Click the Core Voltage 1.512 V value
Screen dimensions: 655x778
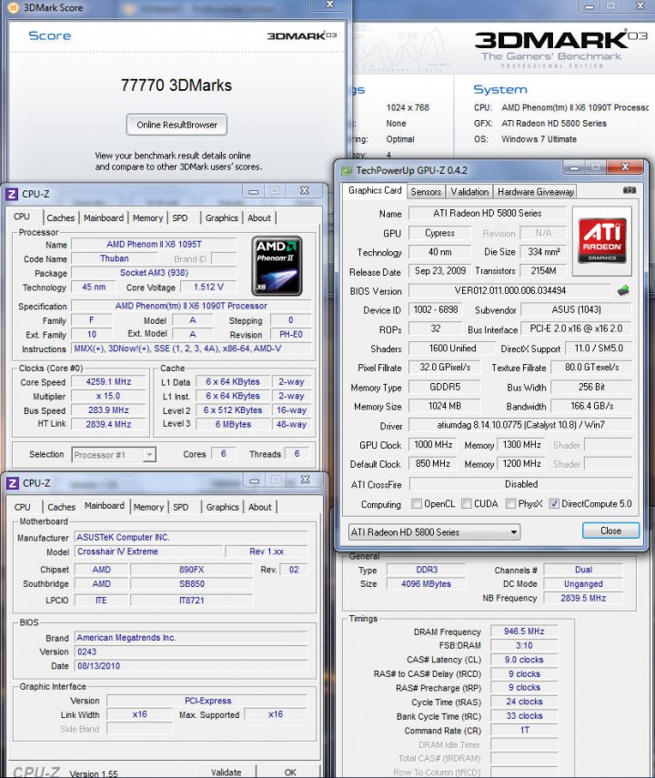208,287
